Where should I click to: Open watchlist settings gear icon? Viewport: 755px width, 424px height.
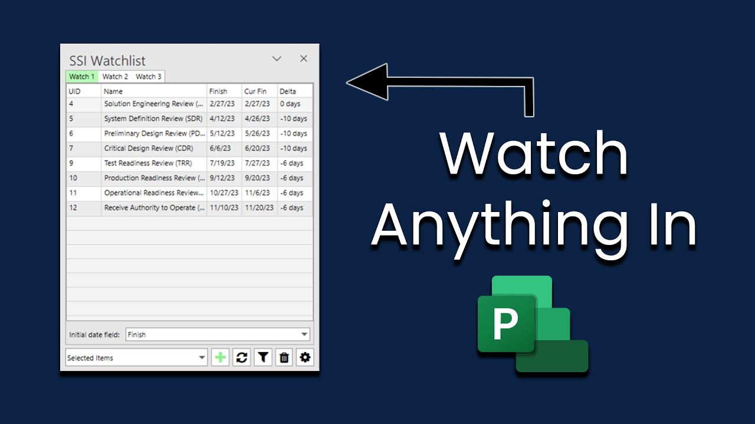pyautogui.click(x=305, y=357)
